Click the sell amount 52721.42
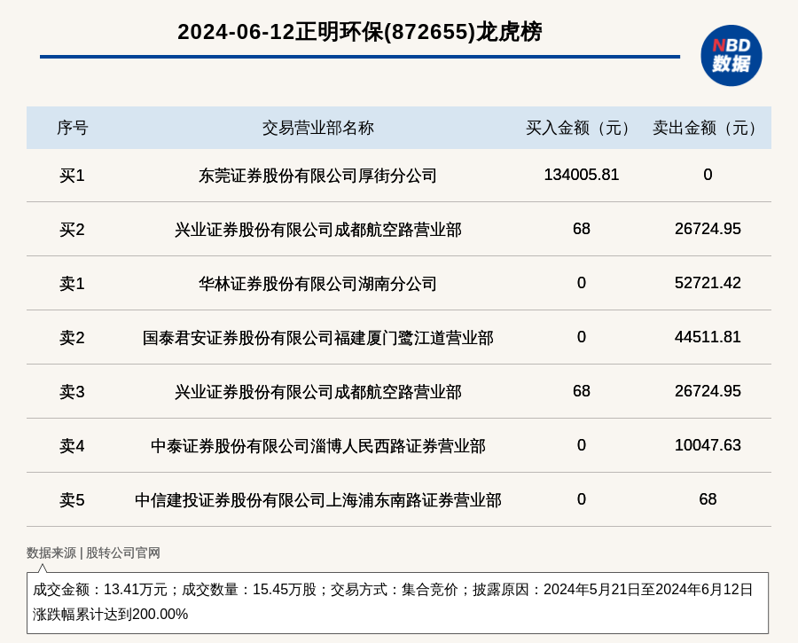 [x=708, y=283]
